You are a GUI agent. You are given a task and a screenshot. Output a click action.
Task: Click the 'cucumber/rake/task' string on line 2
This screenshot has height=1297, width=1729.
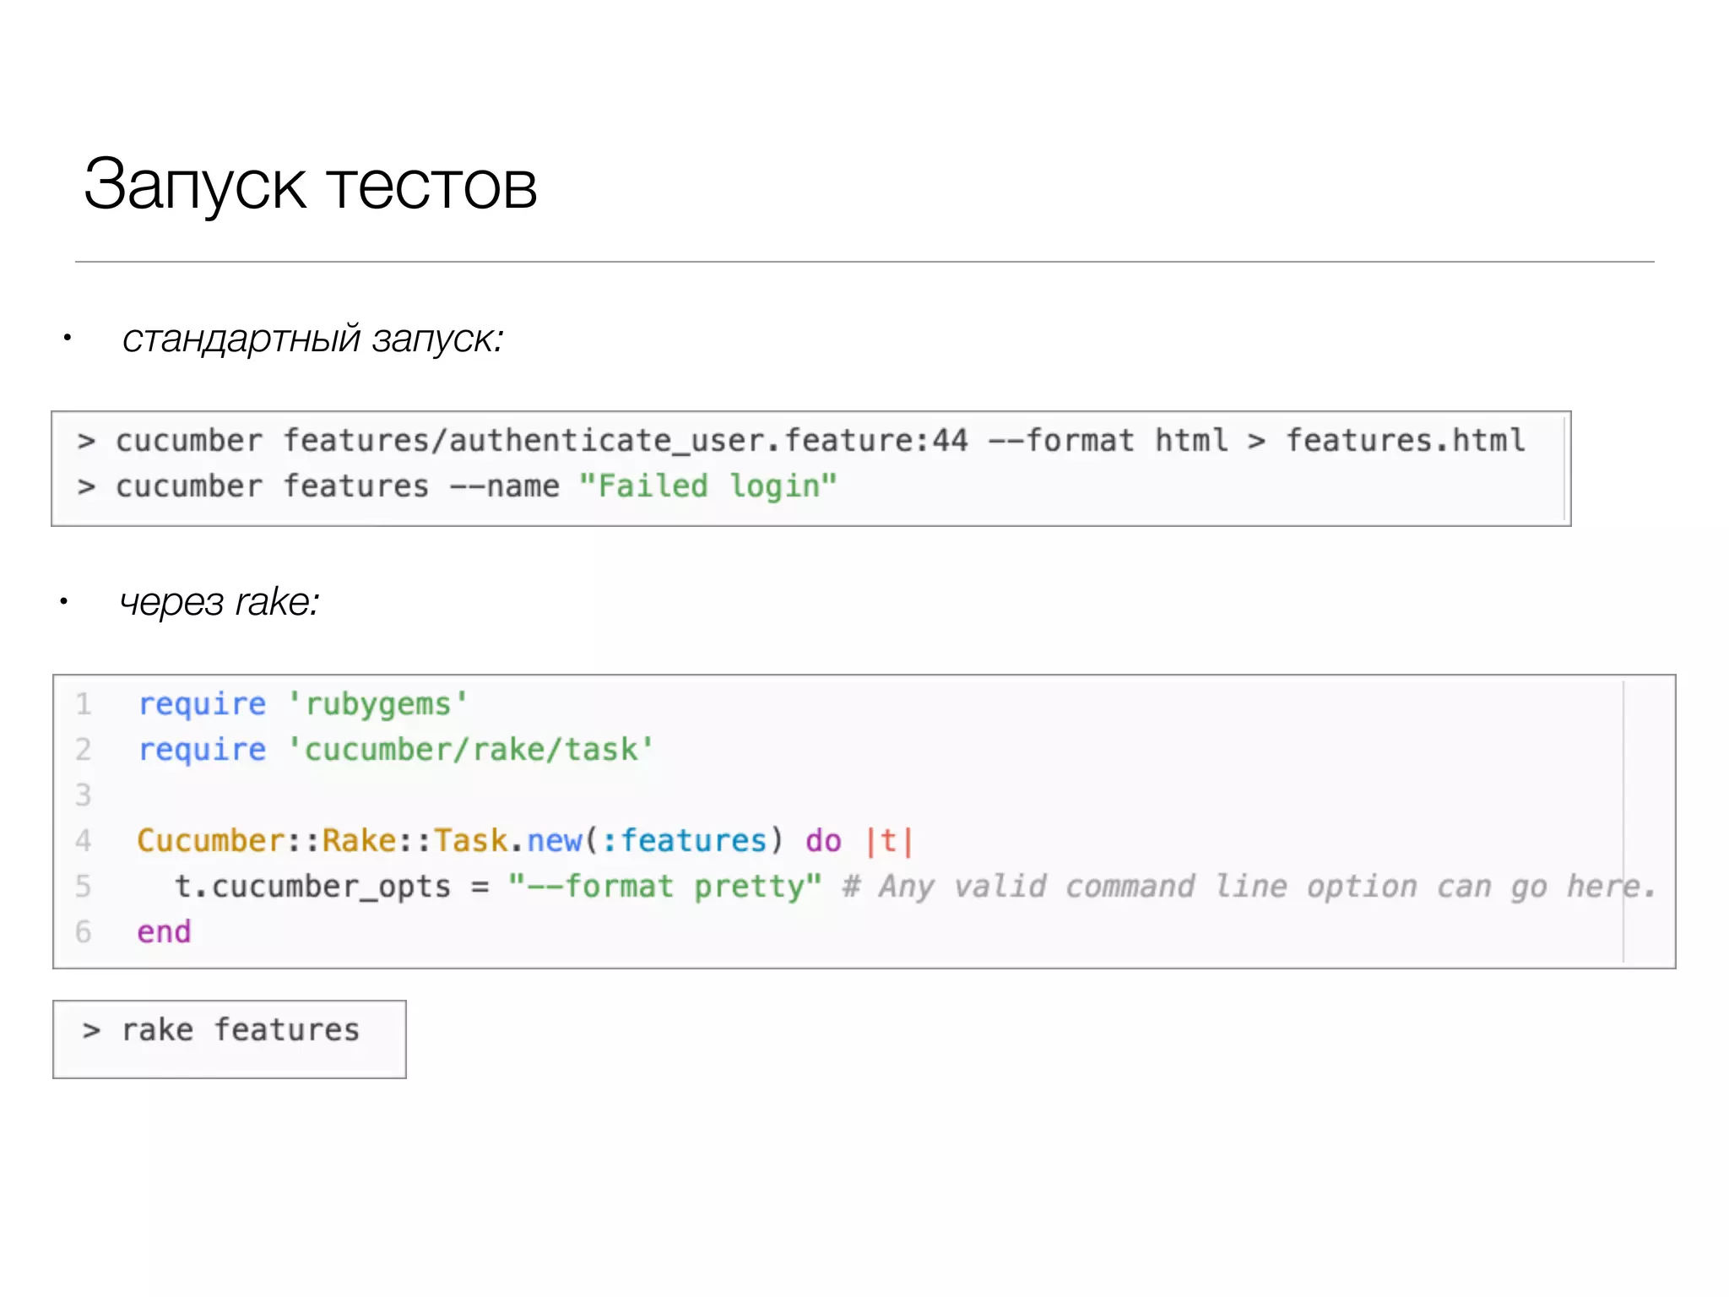point(470,750)
